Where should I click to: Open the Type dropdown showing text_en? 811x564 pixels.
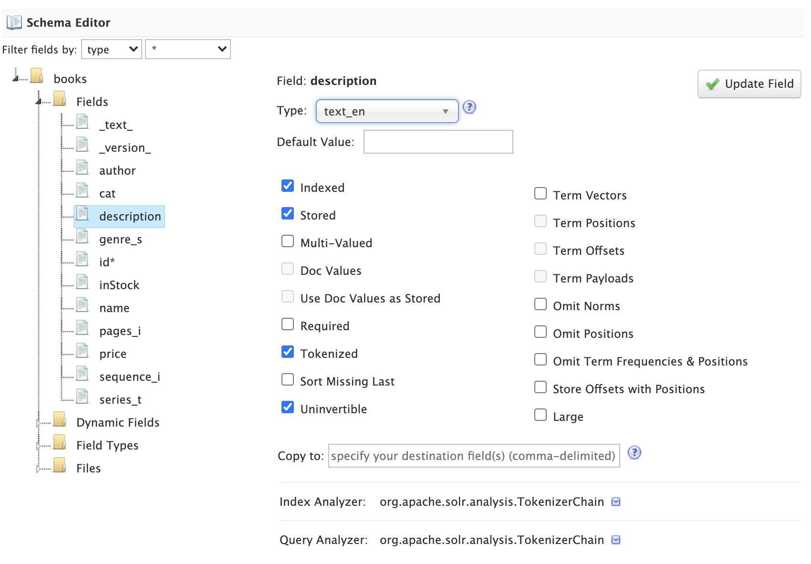(x=387, y=111)
